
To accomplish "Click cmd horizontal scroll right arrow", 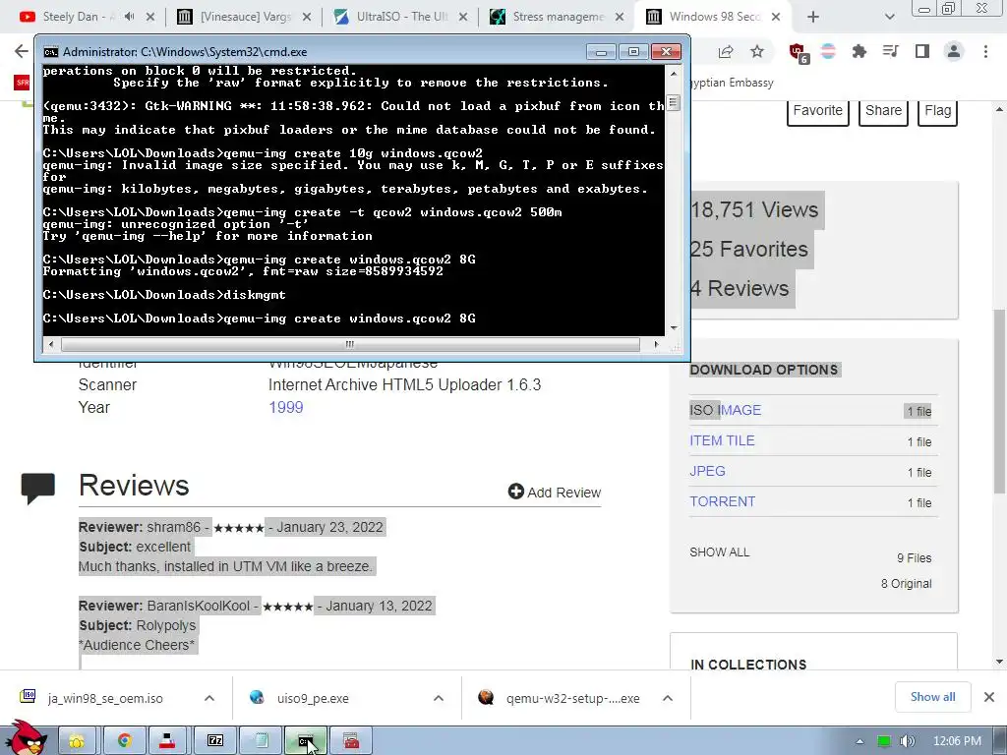I will 656,344.
